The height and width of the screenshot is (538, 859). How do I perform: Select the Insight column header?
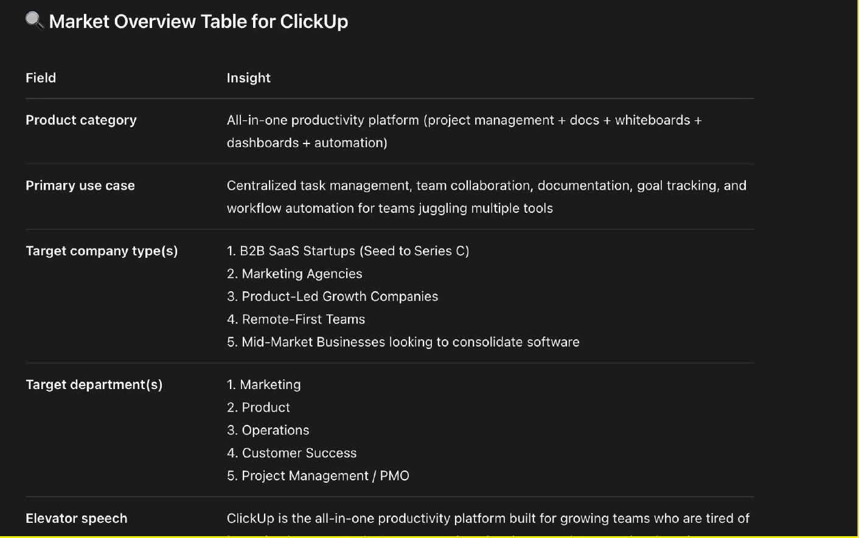[249, 78]
